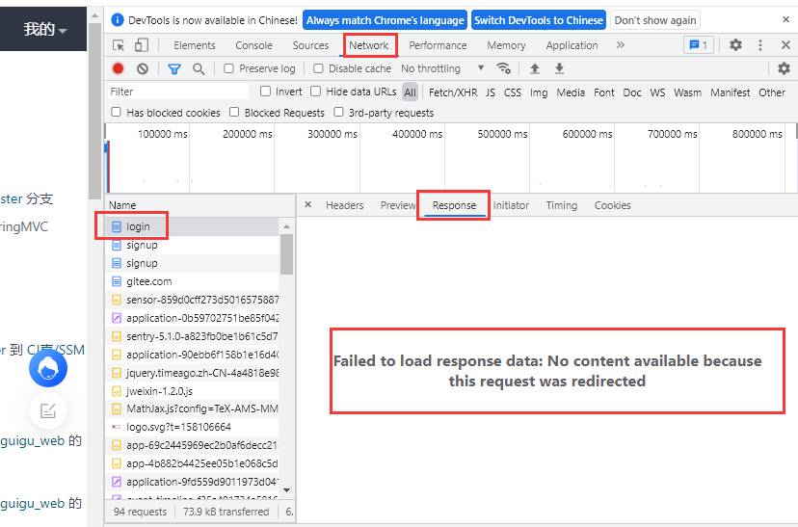Open the No throttling dropdown

441,68
